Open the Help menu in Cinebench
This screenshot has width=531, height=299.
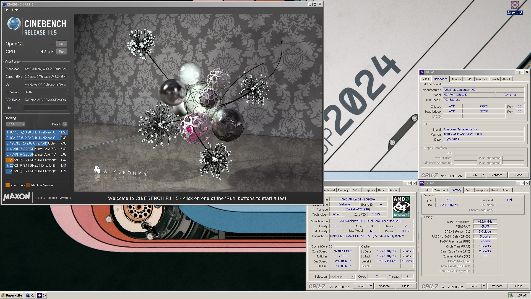[15, 10]
